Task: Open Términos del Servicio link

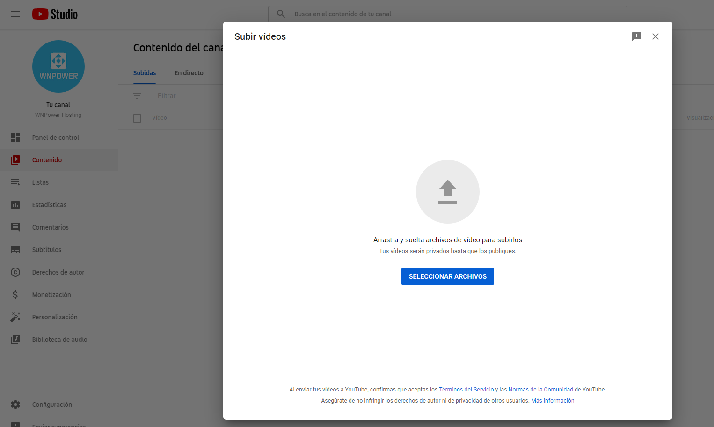Action: (466, 390)
